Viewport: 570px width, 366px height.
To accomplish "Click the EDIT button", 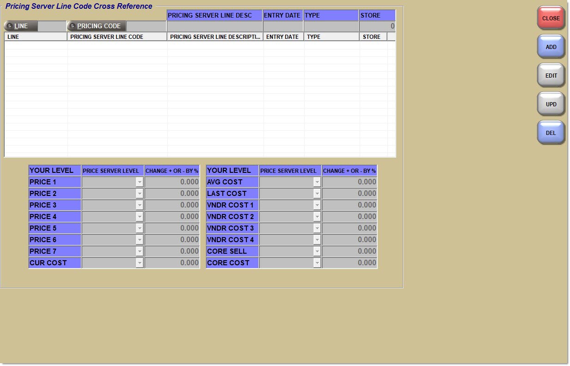I will click(x=551, y=76).
